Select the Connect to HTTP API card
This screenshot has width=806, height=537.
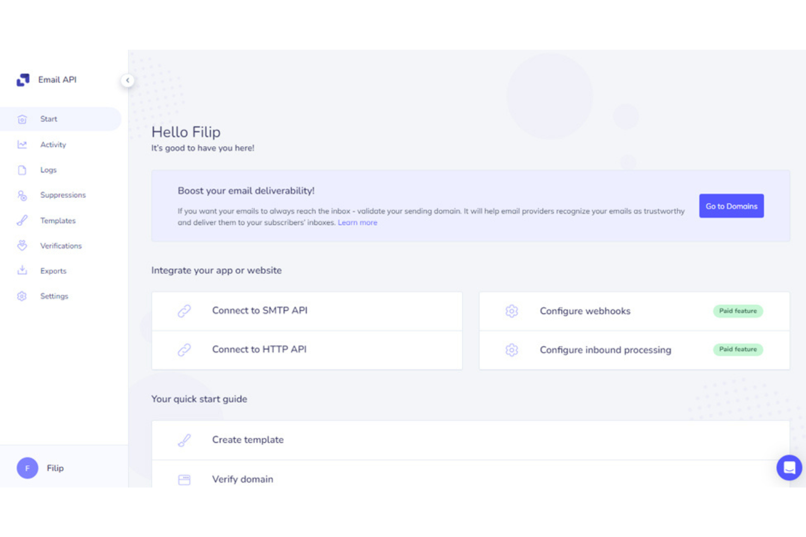(307, 350)
